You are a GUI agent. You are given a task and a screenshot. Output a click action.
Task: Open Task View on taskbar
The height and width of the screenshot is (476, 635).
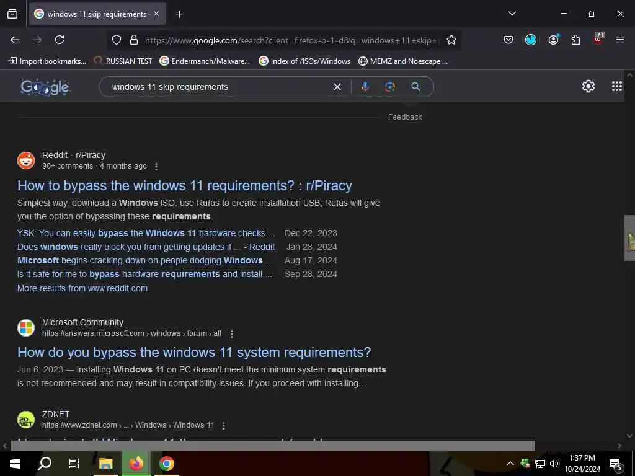click(74, 464)
